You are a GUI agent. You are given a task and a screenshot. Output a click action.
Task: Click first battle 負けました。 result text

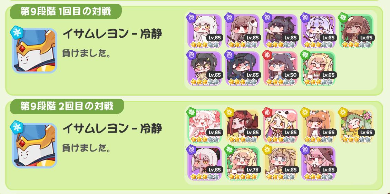86,54
